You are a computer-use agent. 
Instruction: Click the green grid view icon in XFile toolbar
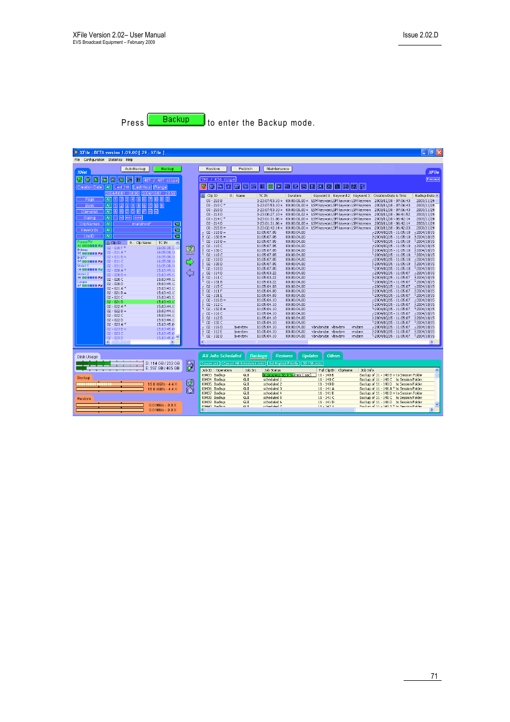[x=270, y=187]
